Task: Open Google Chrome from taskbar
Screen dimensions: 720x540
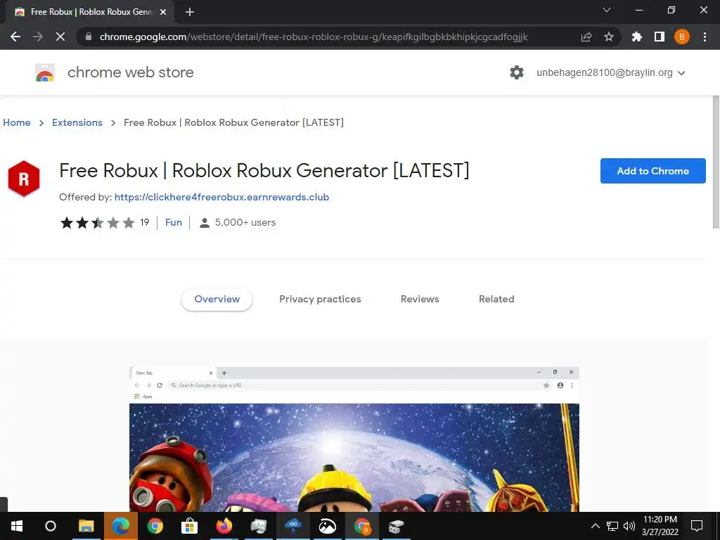Action: [x=155, y=526]
